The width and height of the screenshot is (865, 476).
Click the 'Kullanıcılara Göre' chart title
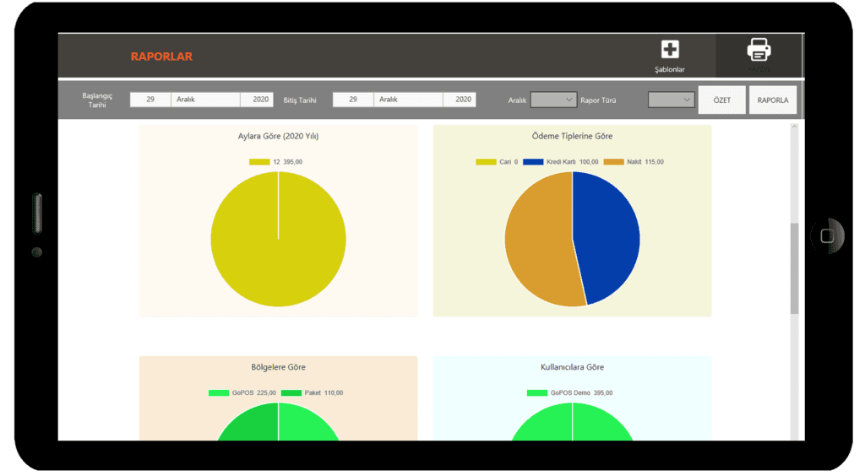(x=572, y=367)
